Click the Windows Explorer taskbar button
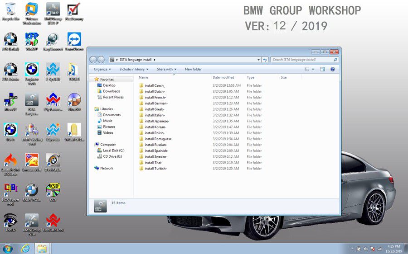Screen dimensions: 408x254 tap(42, 249)
